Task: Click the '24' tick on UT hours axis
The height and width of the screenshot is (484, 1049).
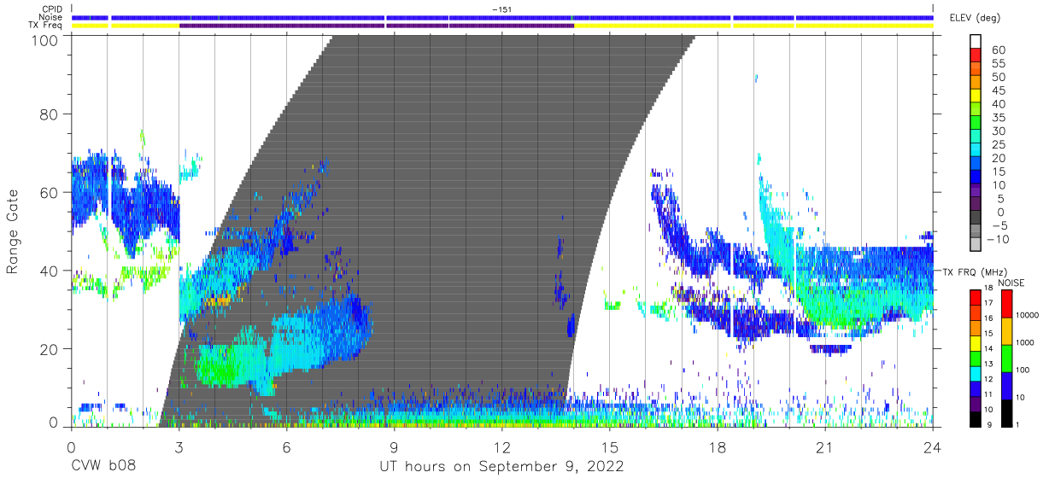Action: pyautogui.click(x=933, y=446)
